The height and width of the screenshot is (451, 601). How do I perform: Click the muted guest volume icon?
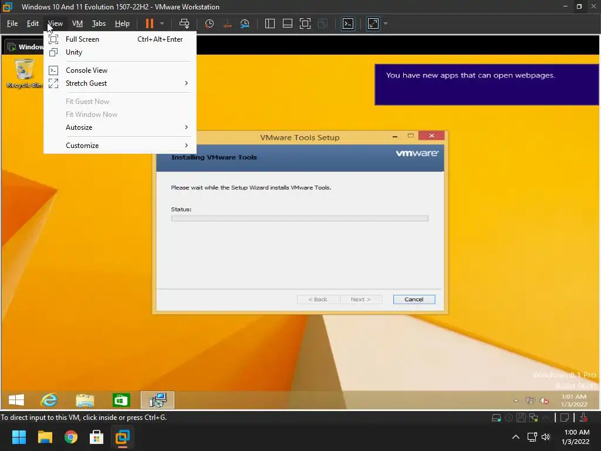point(544,400)
